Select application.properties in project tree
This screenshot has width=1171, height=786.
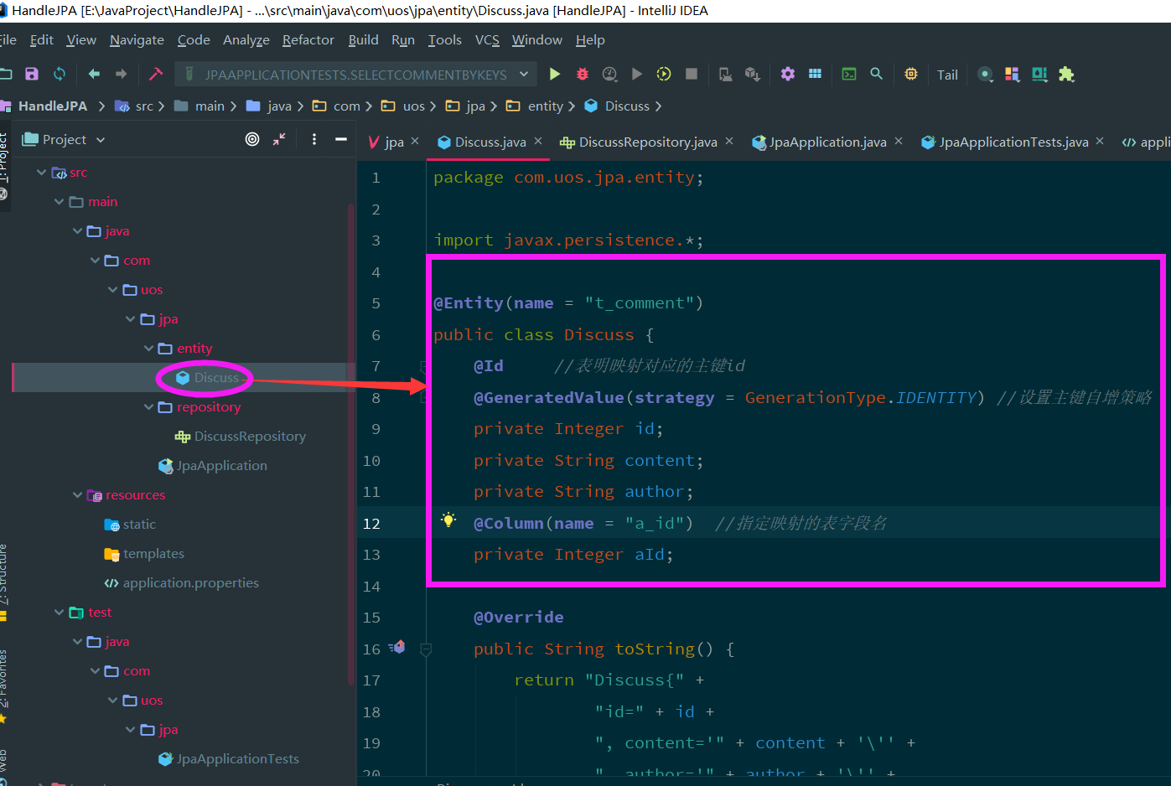coord(190,583)
